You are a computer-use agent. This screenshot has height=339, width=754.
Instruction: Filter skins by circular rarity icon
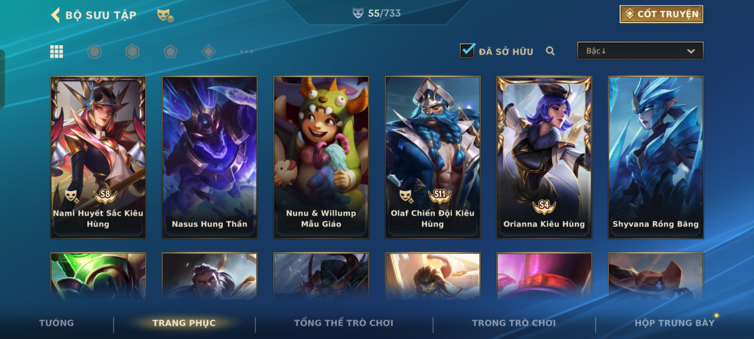[x=95, y=51]
